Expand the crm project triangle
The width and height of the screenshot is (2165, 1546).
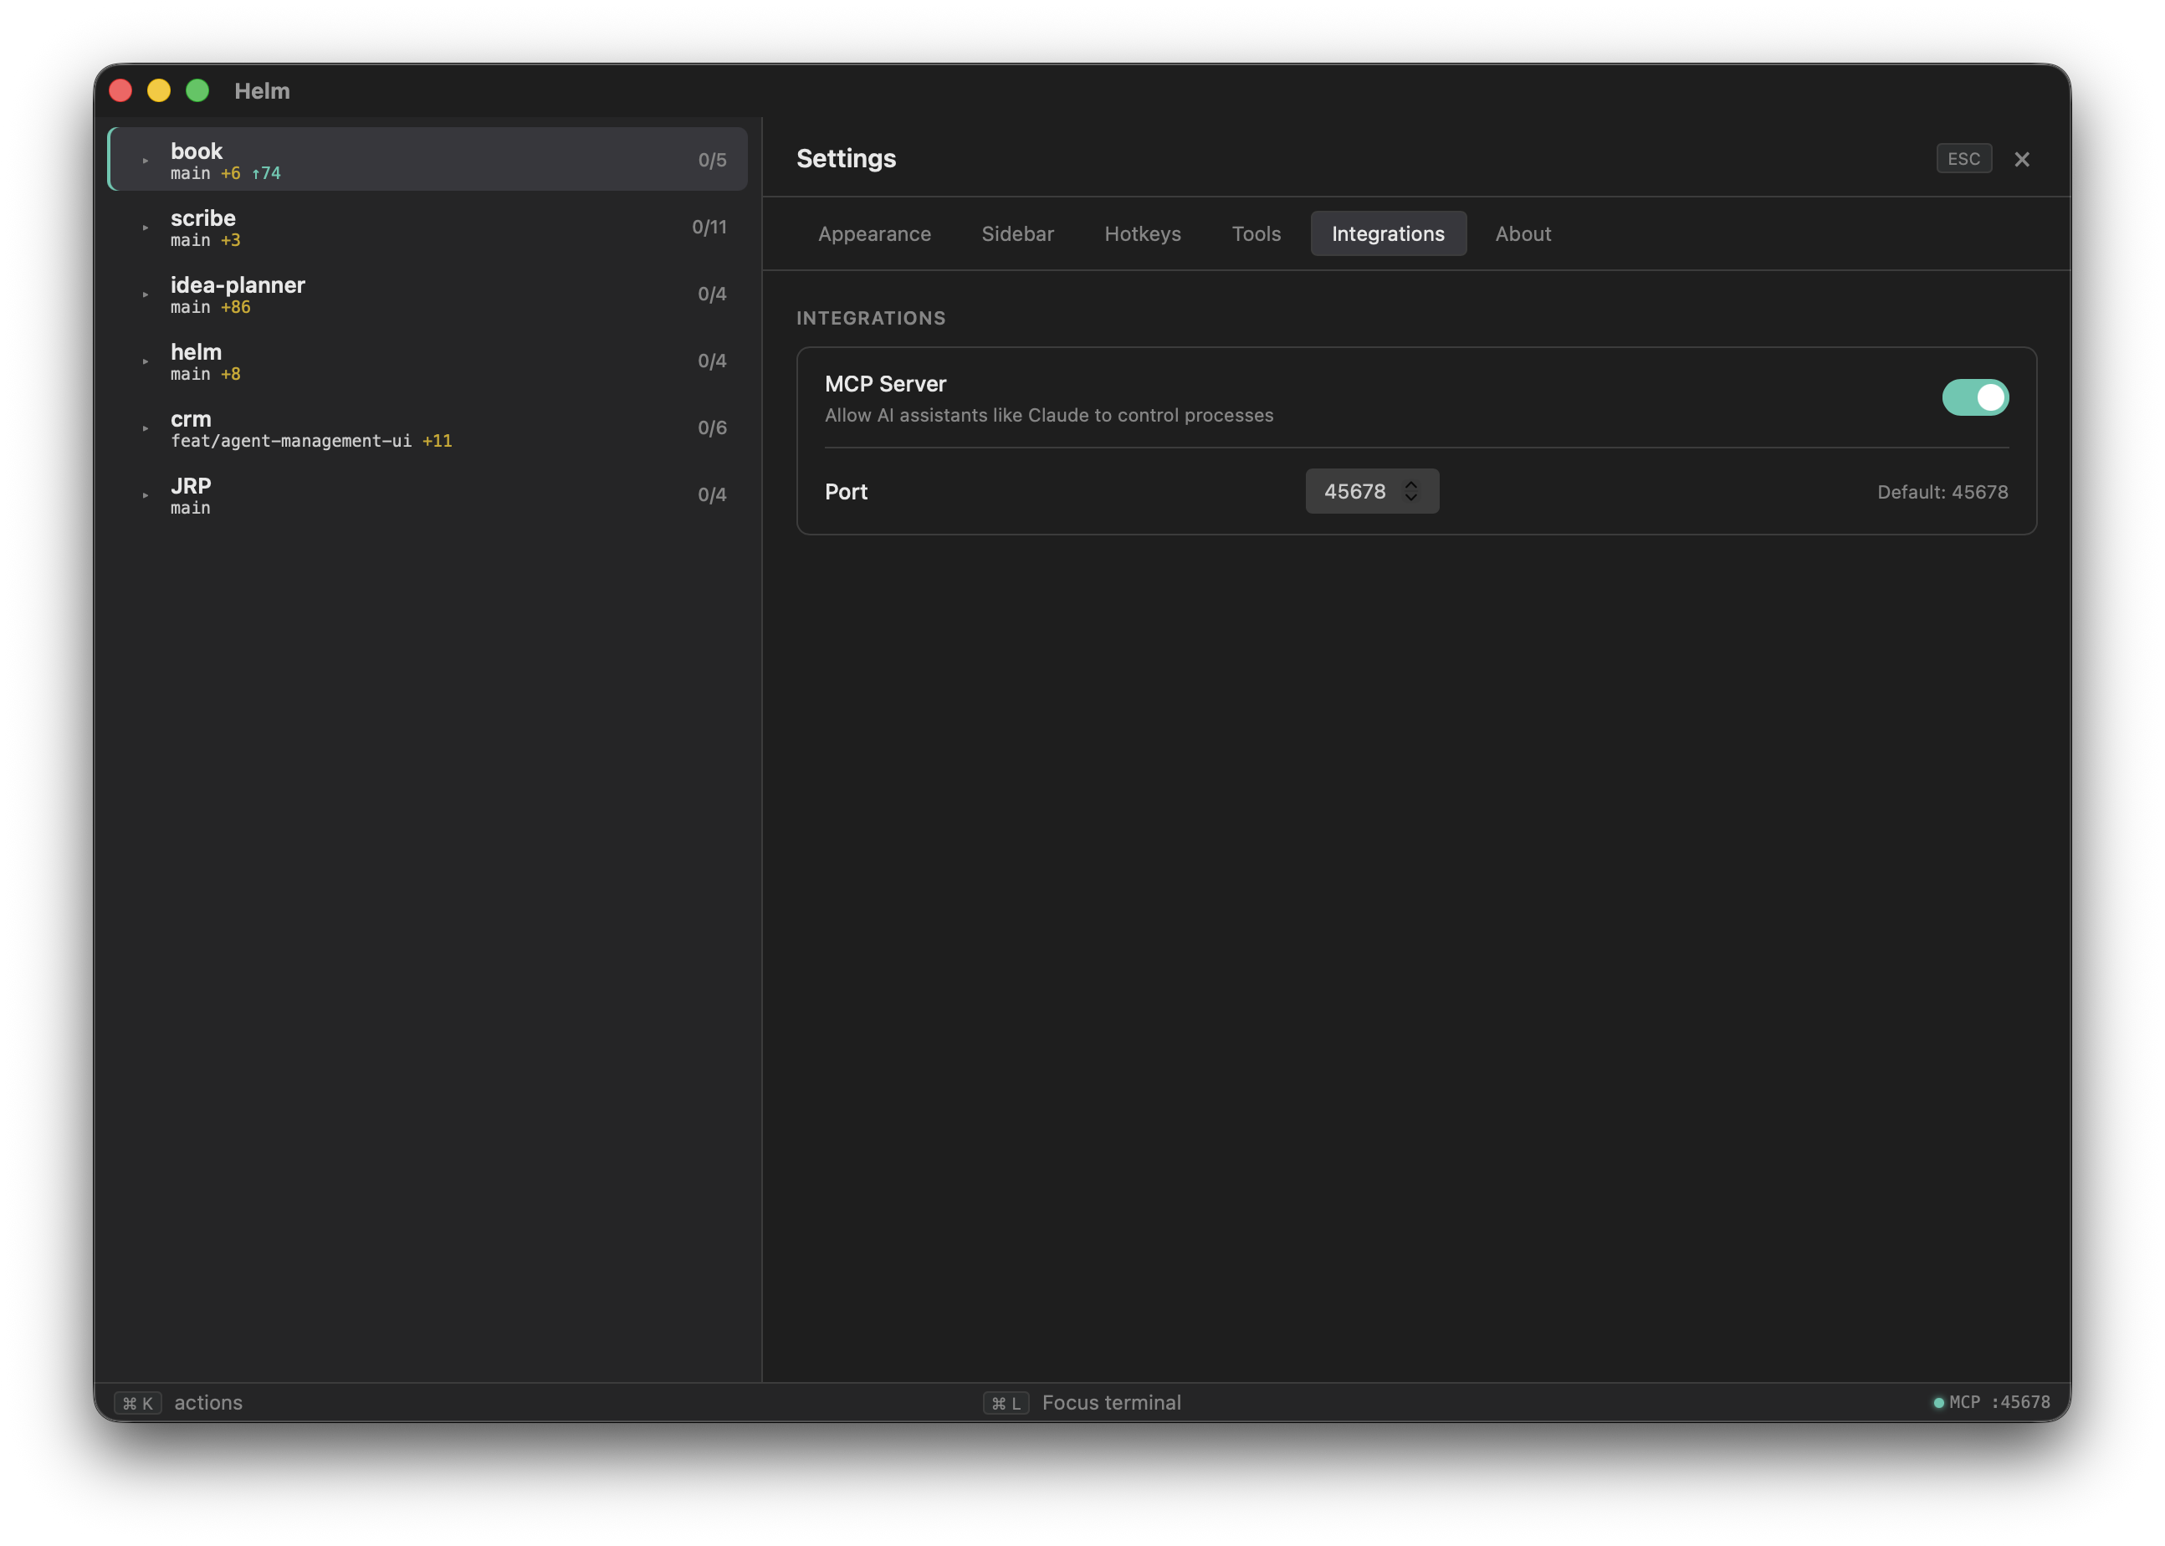click(146, 428)
